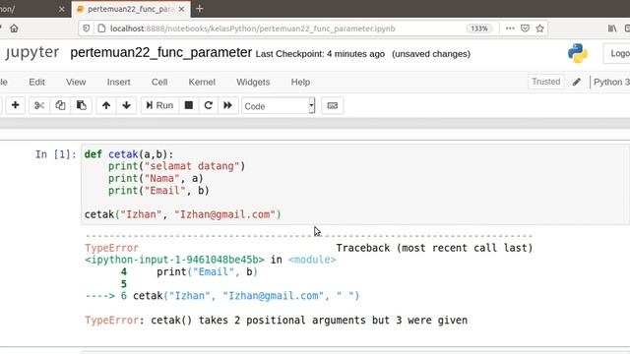Image resolution: width=630 pixels, height=354 pixels.
Task: Bookmark this page star icon
Action: click(x=540, y=29)
